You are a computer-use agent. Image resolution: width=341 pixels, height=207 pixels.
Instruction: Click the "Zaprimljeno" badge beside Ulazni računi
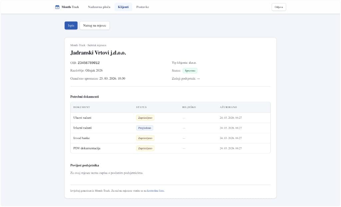(x=145, y=117)
